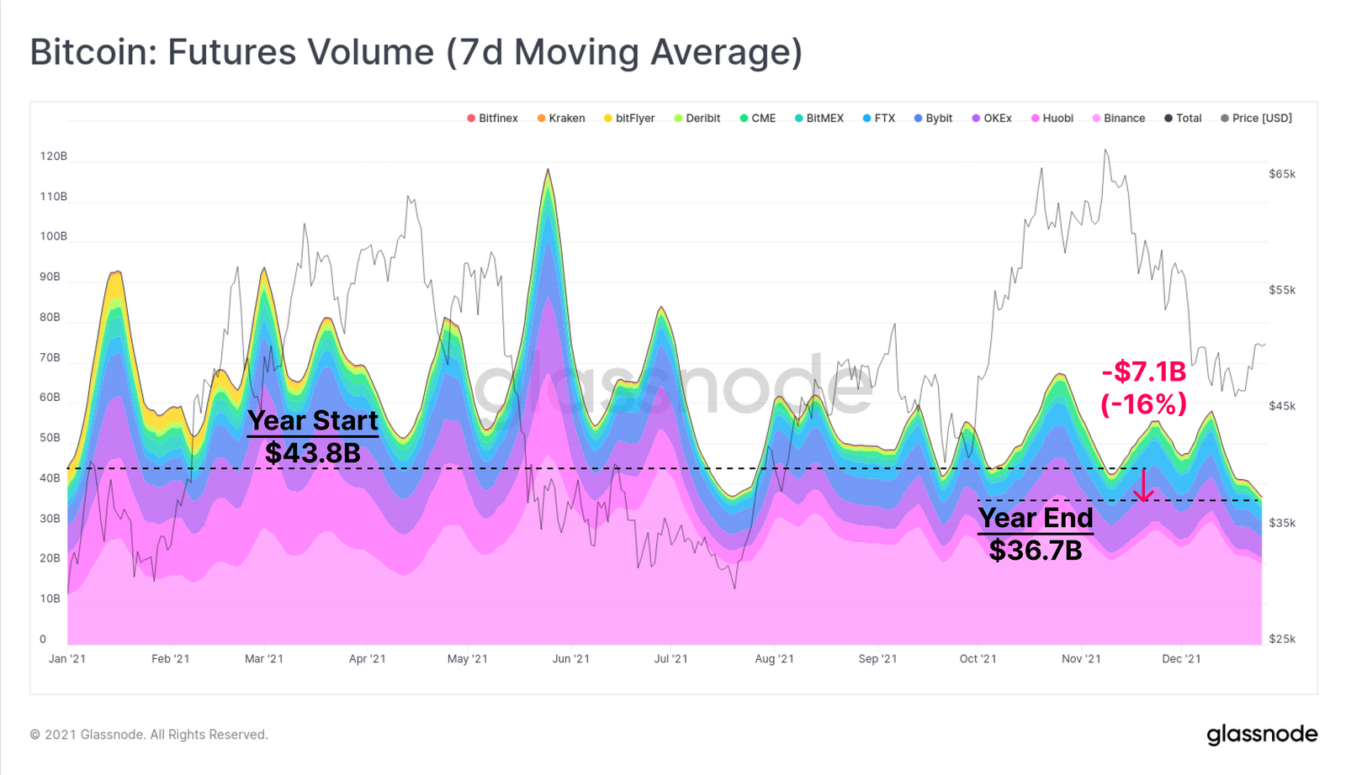
Task: Hide the Huobi series via legend
Action: (1052, 119)
